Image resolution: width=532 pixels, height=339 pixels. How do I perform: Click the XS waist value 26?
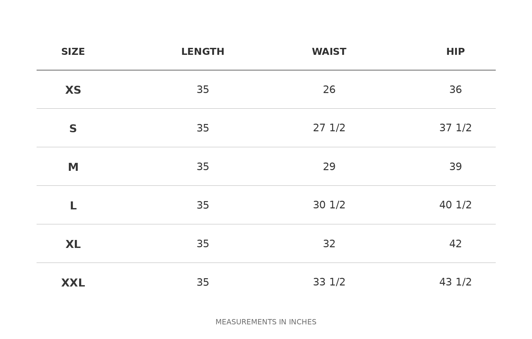[x=329, y=90]
